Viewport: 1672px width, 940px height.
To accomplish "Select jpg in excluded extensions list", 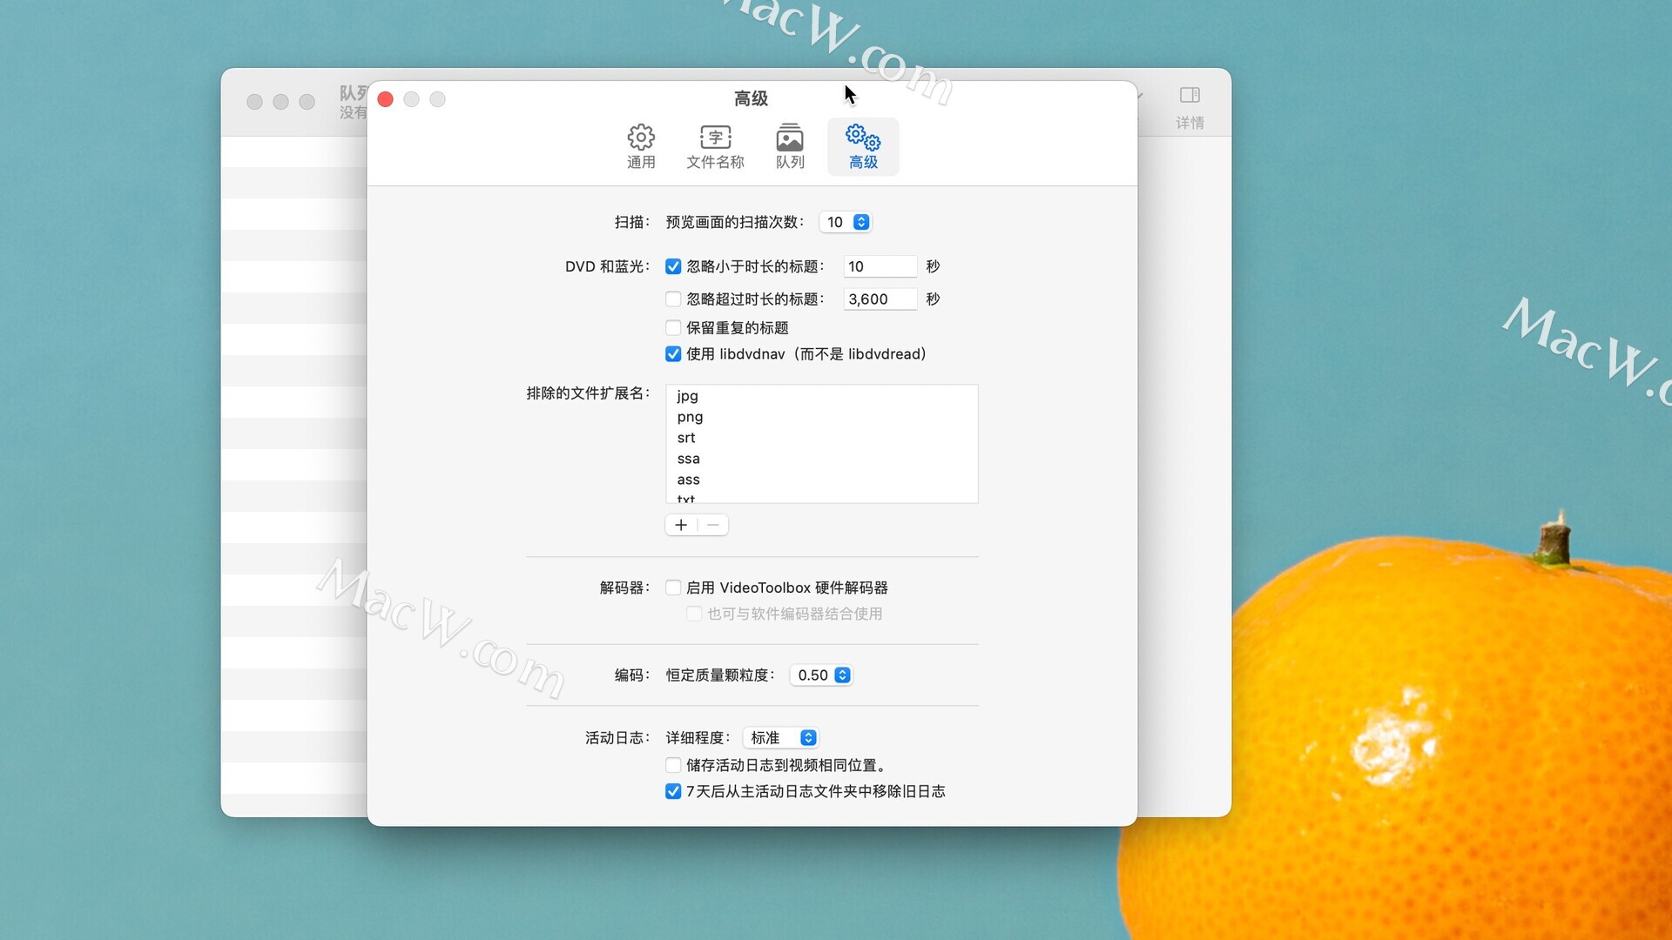I will [821, 396].
